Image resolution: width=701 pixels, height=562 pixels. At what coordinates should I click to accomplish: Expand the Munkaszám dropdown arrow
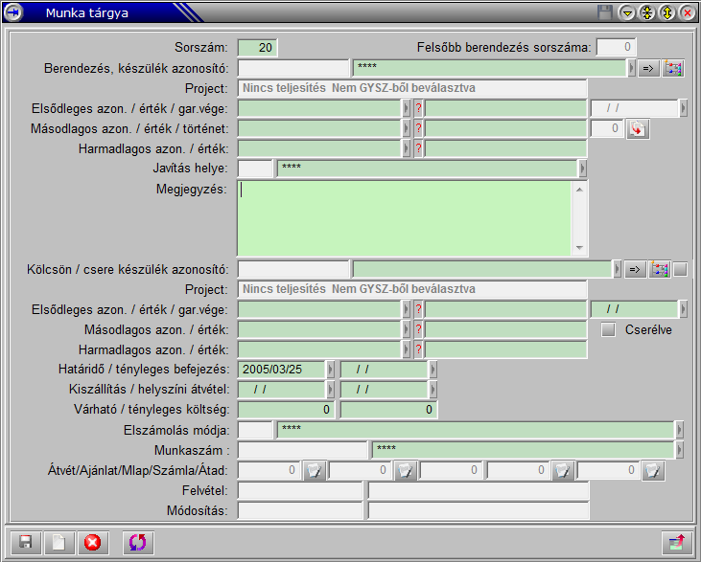click(x=680, y=449)
